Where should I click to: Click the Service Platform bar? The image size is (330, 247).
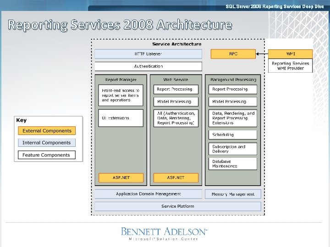coord(178,206)
